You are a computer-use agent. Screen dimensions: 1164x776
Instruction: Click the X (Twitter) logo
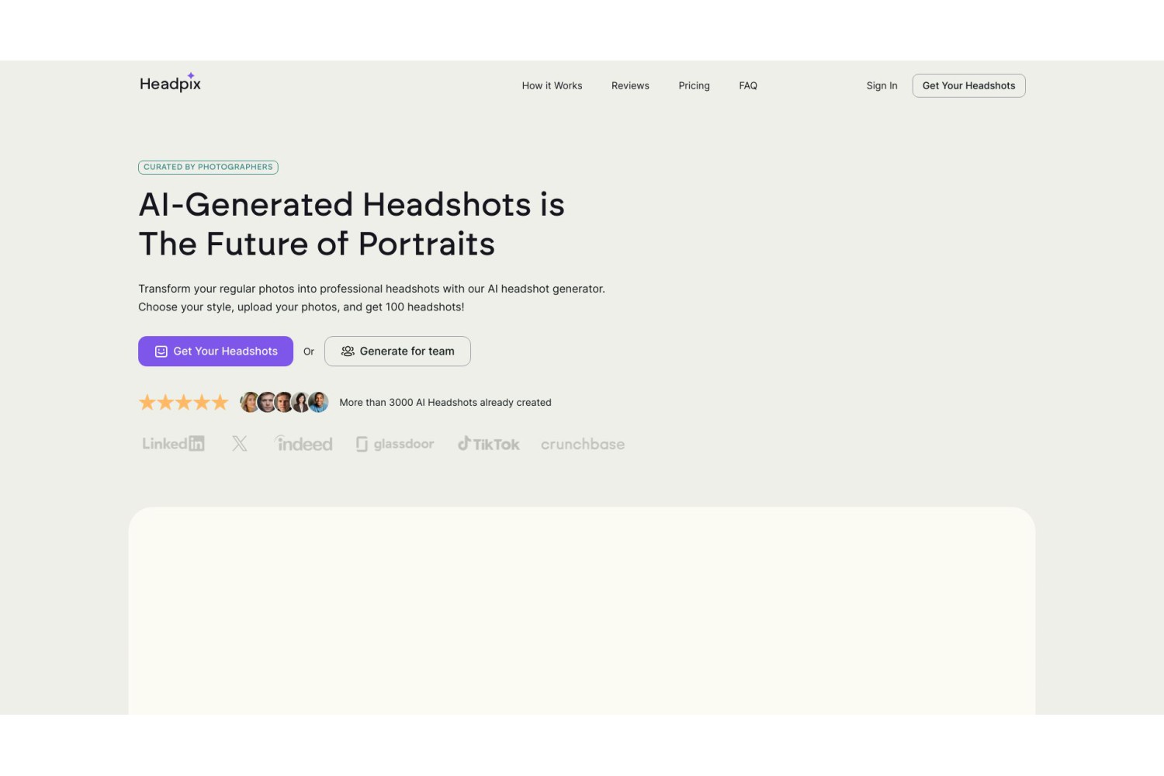coord(240,444)
